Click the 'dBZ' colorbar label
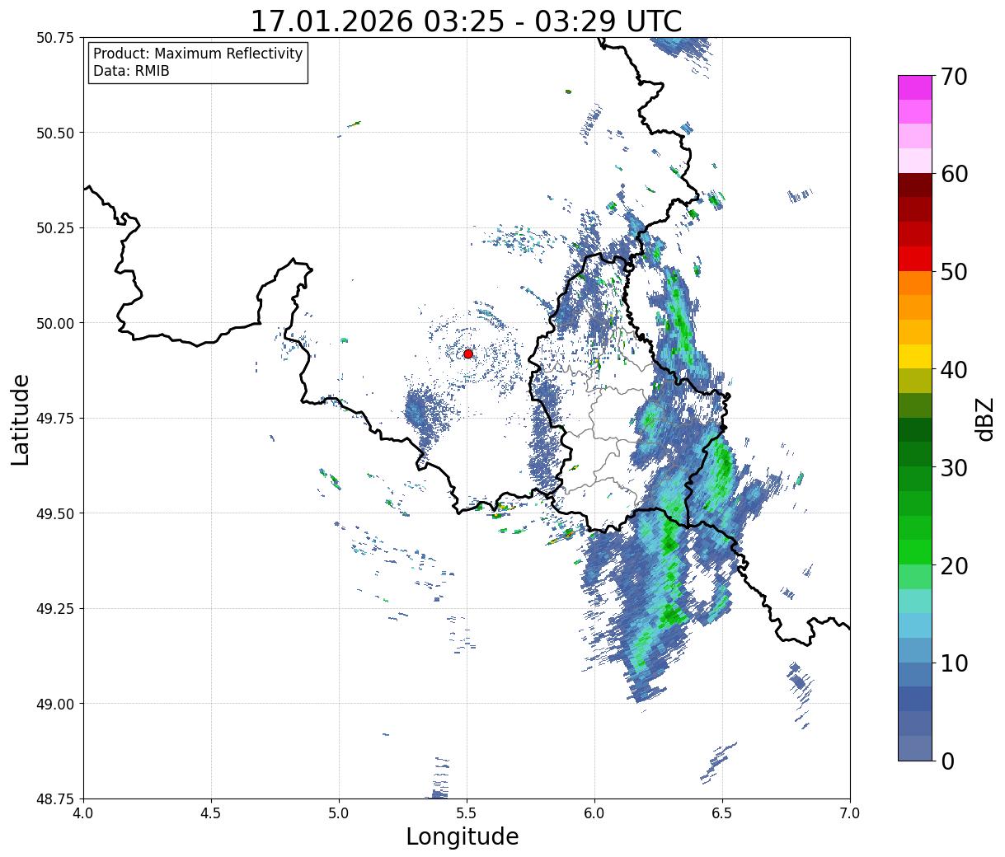The width and height of the screenshot is (1005, 857). (984, 419)
